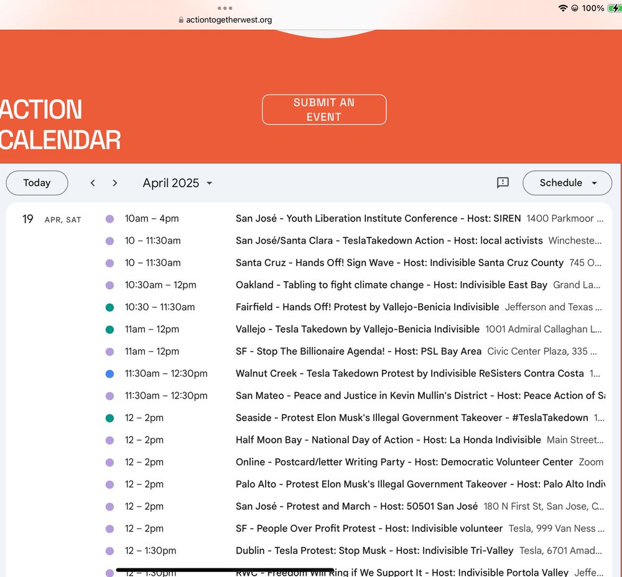
Task: Open Half Moon Bay National Day of Action event
Action: point(388,440)
